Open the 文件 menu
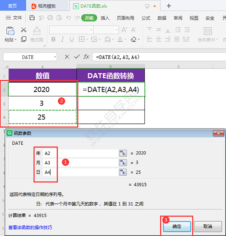 coord(14,18)
